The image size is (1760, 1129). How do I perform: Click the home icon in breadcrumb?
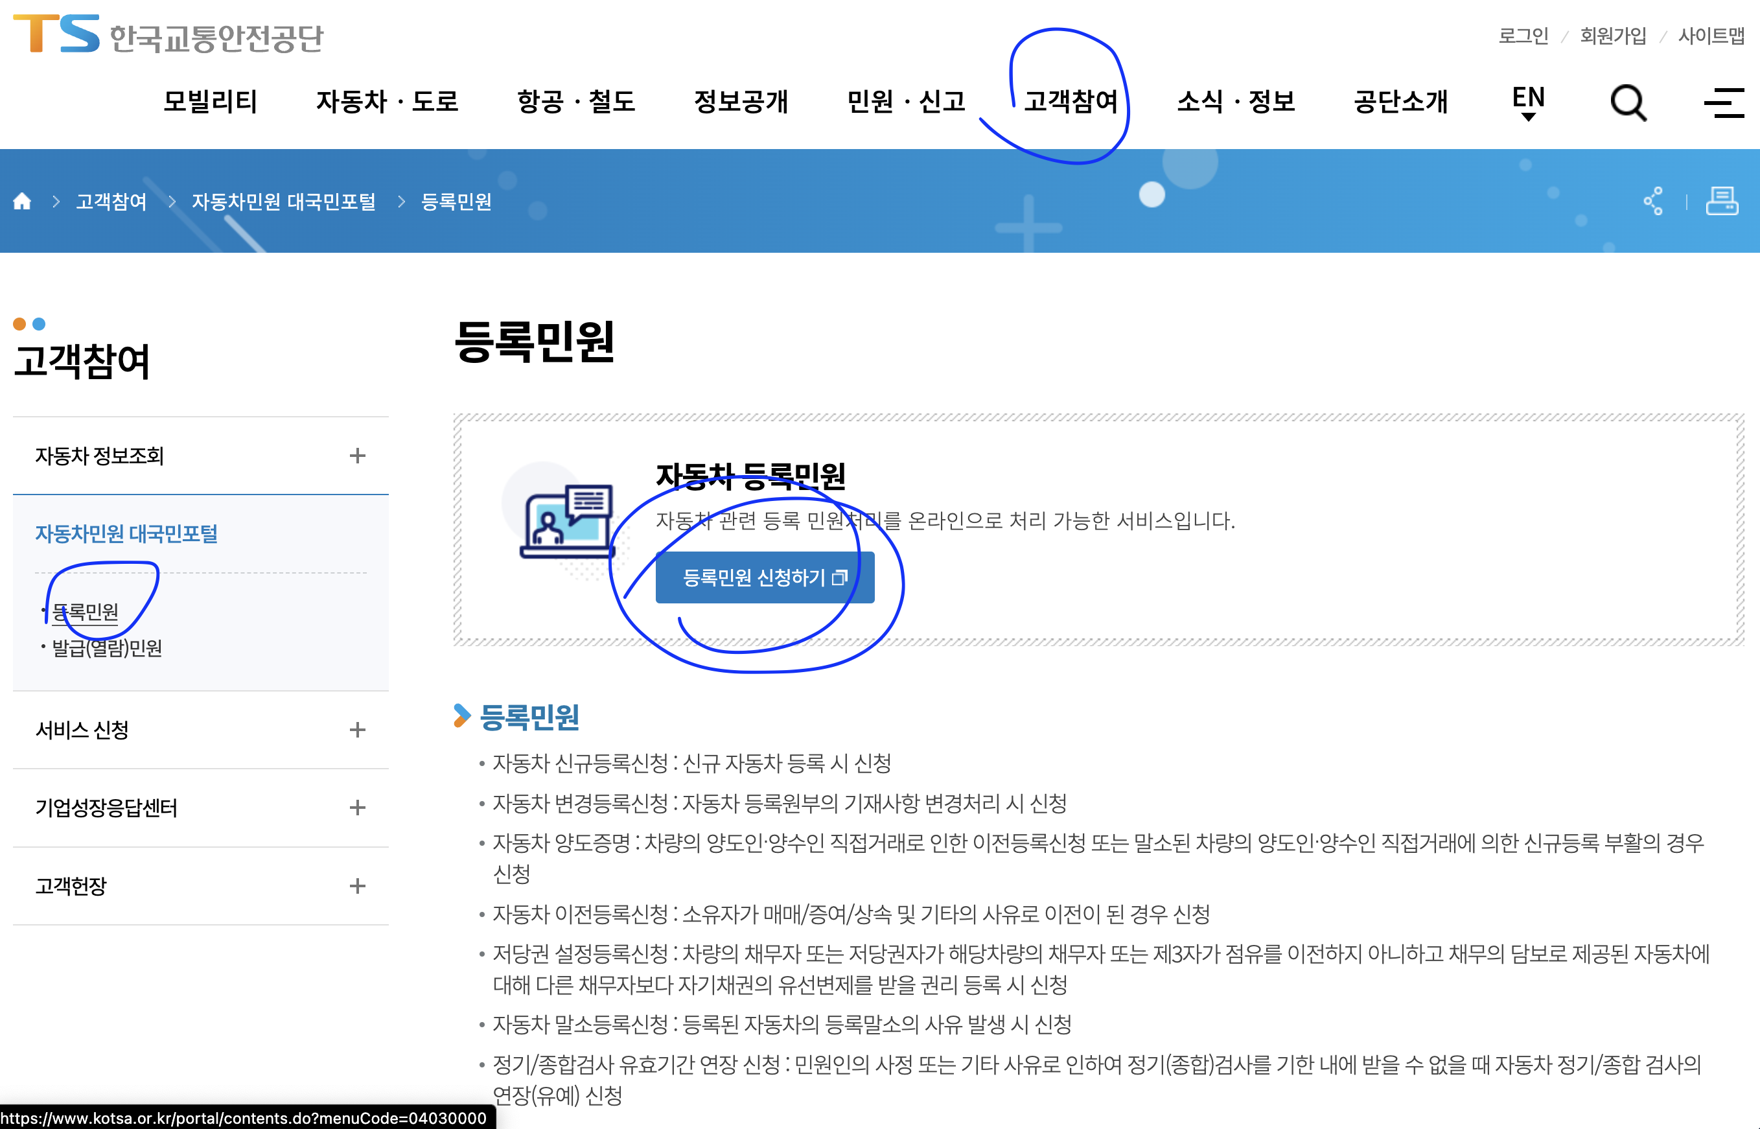pos(22,201)
